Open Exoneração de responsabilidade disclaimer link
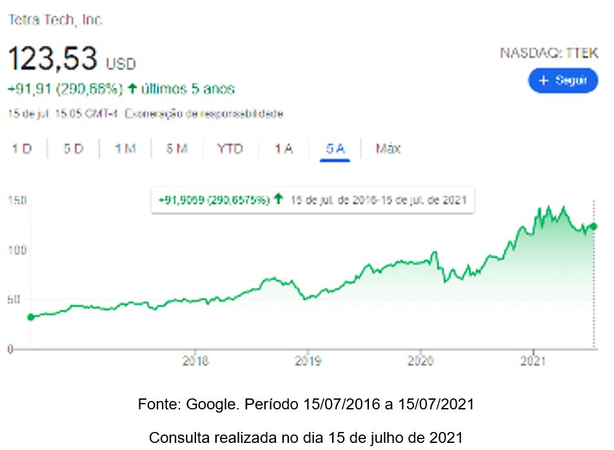Screen dimensions: 614x450 (203, 114)
